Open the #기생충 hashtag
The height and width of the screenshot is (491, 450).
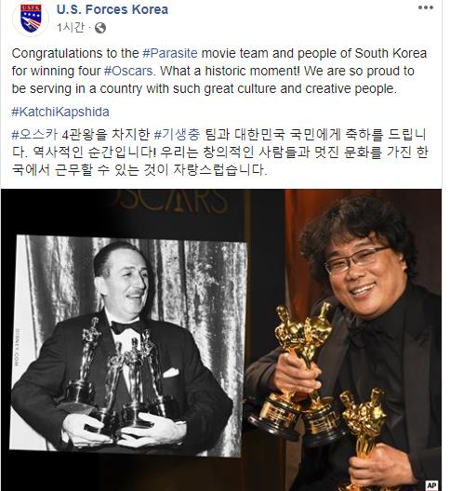tap(177, 135)
